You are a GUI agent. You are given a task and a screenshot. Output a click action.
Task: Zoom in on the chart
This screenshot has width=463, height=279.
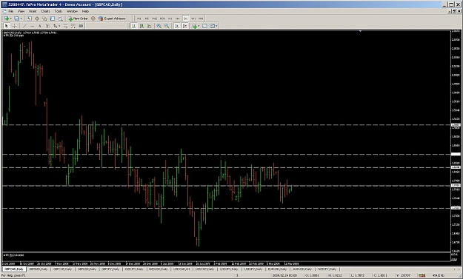point(159,26)
